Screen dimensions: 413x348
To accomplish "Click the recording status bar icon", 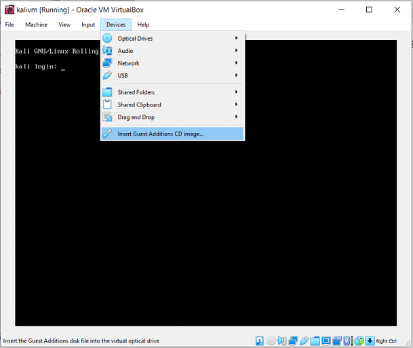I will click(x=337, y=341).
